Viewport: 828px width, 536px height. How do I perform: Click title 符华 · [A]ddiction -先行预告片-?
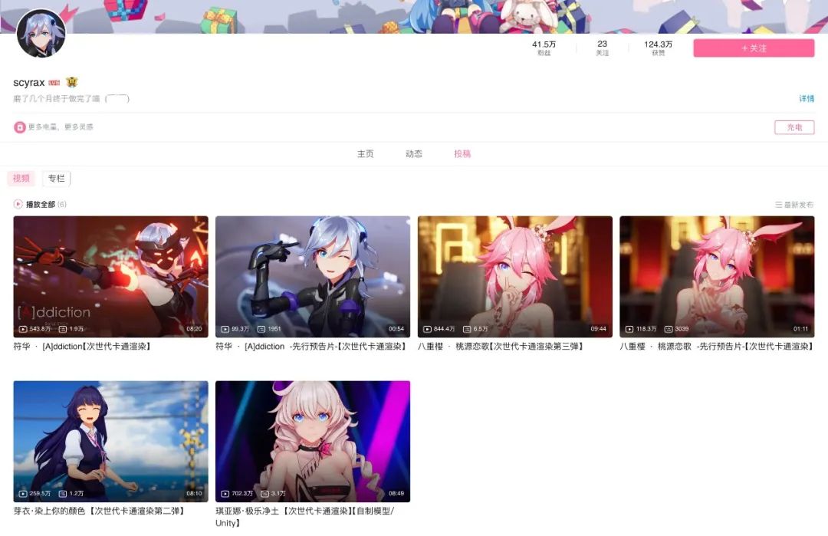(311, 347)
